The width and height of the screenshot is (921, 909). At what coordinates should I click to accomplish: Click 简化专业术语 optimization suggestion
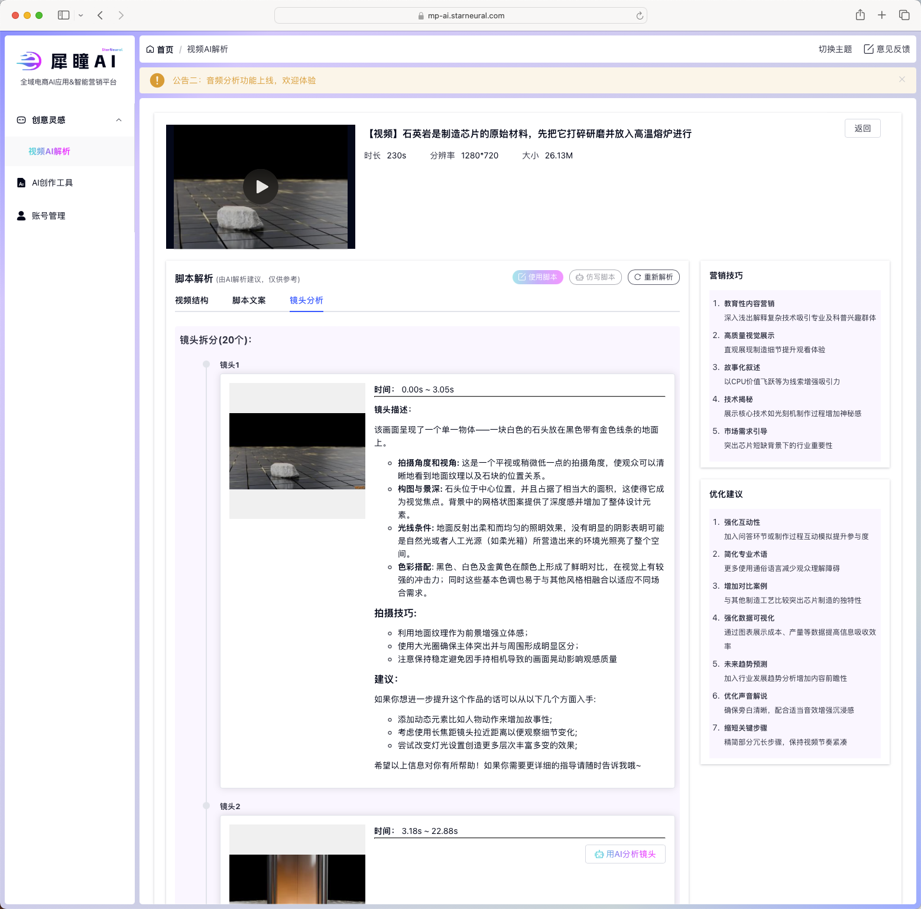point(745,554)
